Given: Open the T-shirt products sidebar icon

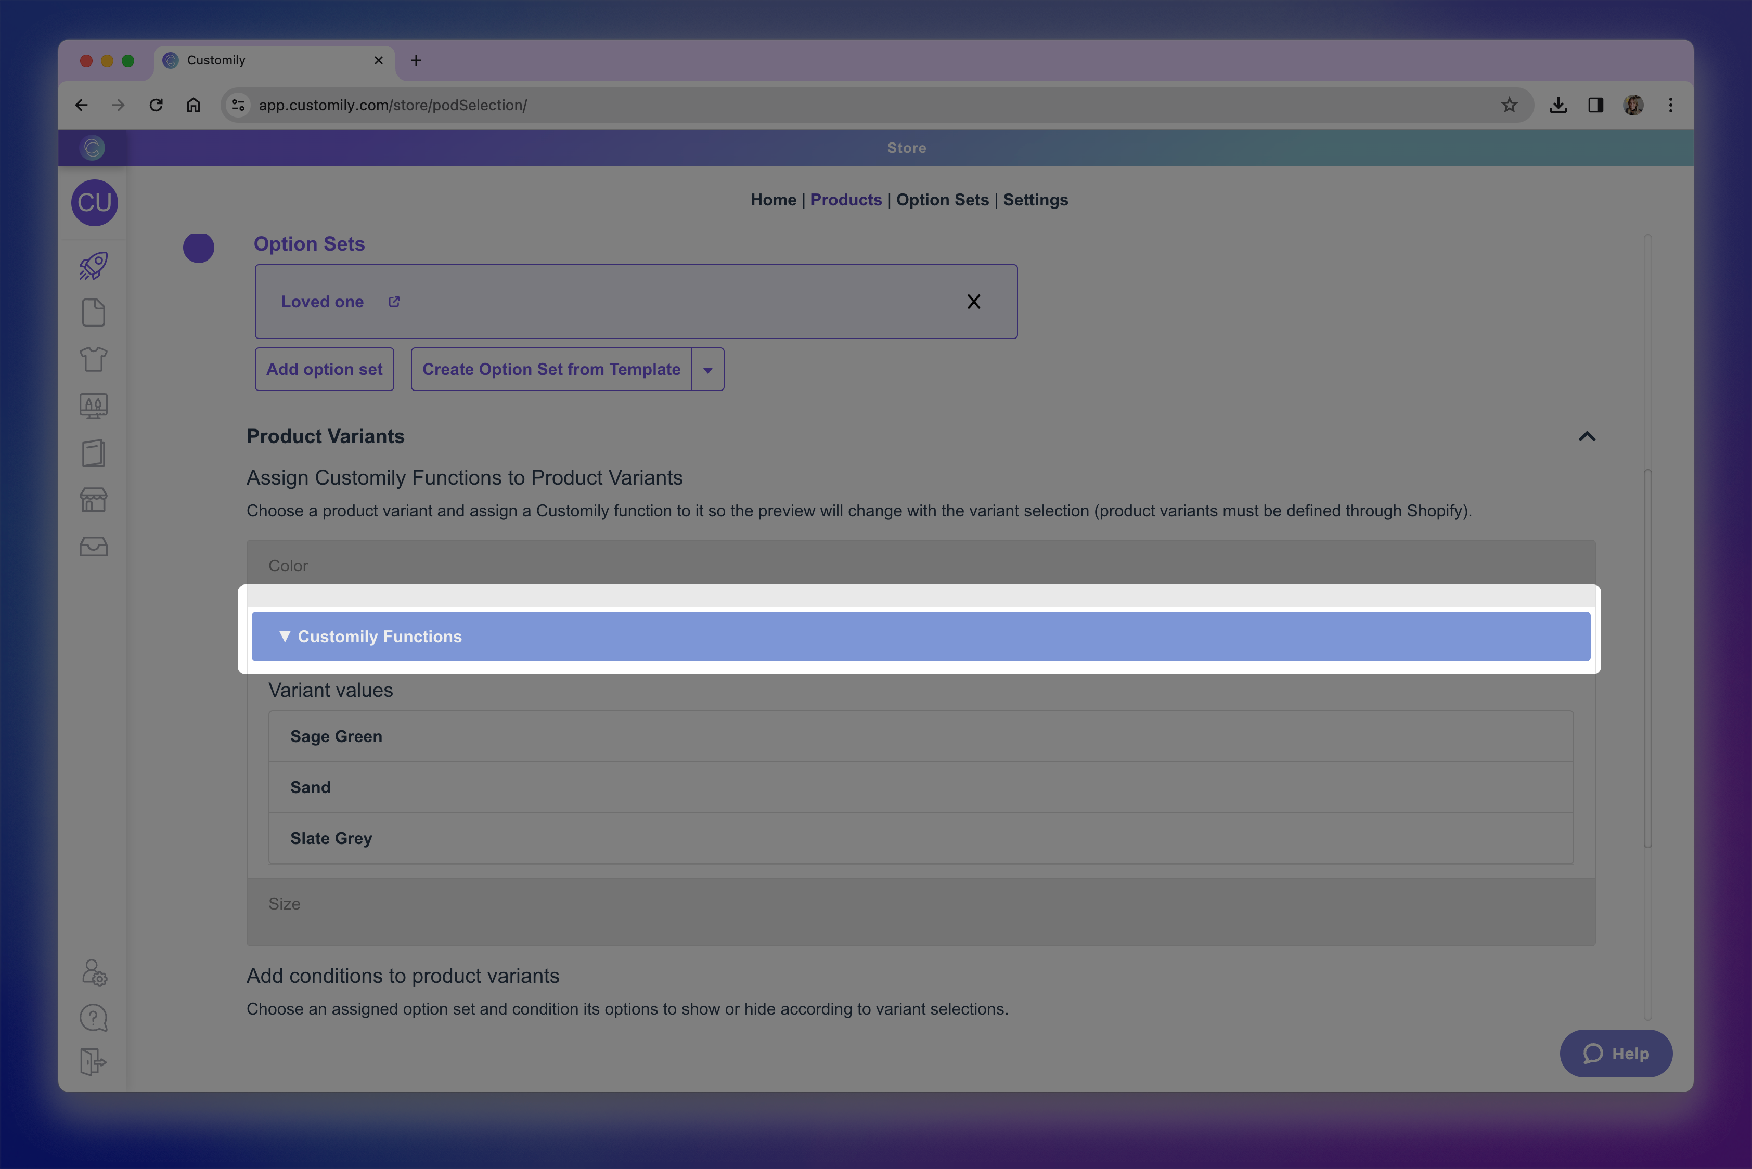Looking at the screenshot, I should 93,359.
